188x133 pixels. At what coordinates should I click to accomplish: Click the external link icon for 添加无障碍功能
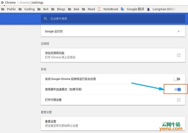(179, 55)
